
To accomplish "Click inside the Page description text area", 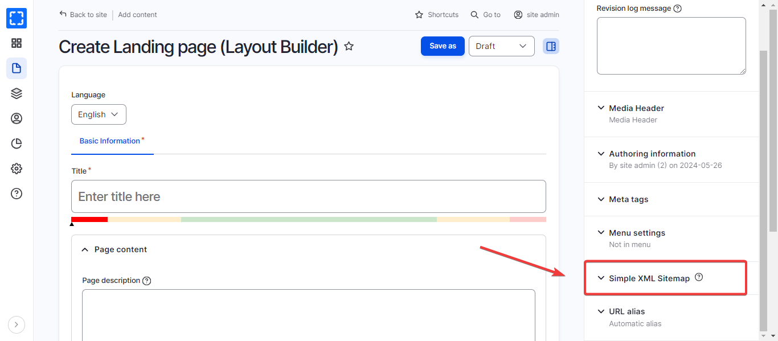I will [308, 315].
